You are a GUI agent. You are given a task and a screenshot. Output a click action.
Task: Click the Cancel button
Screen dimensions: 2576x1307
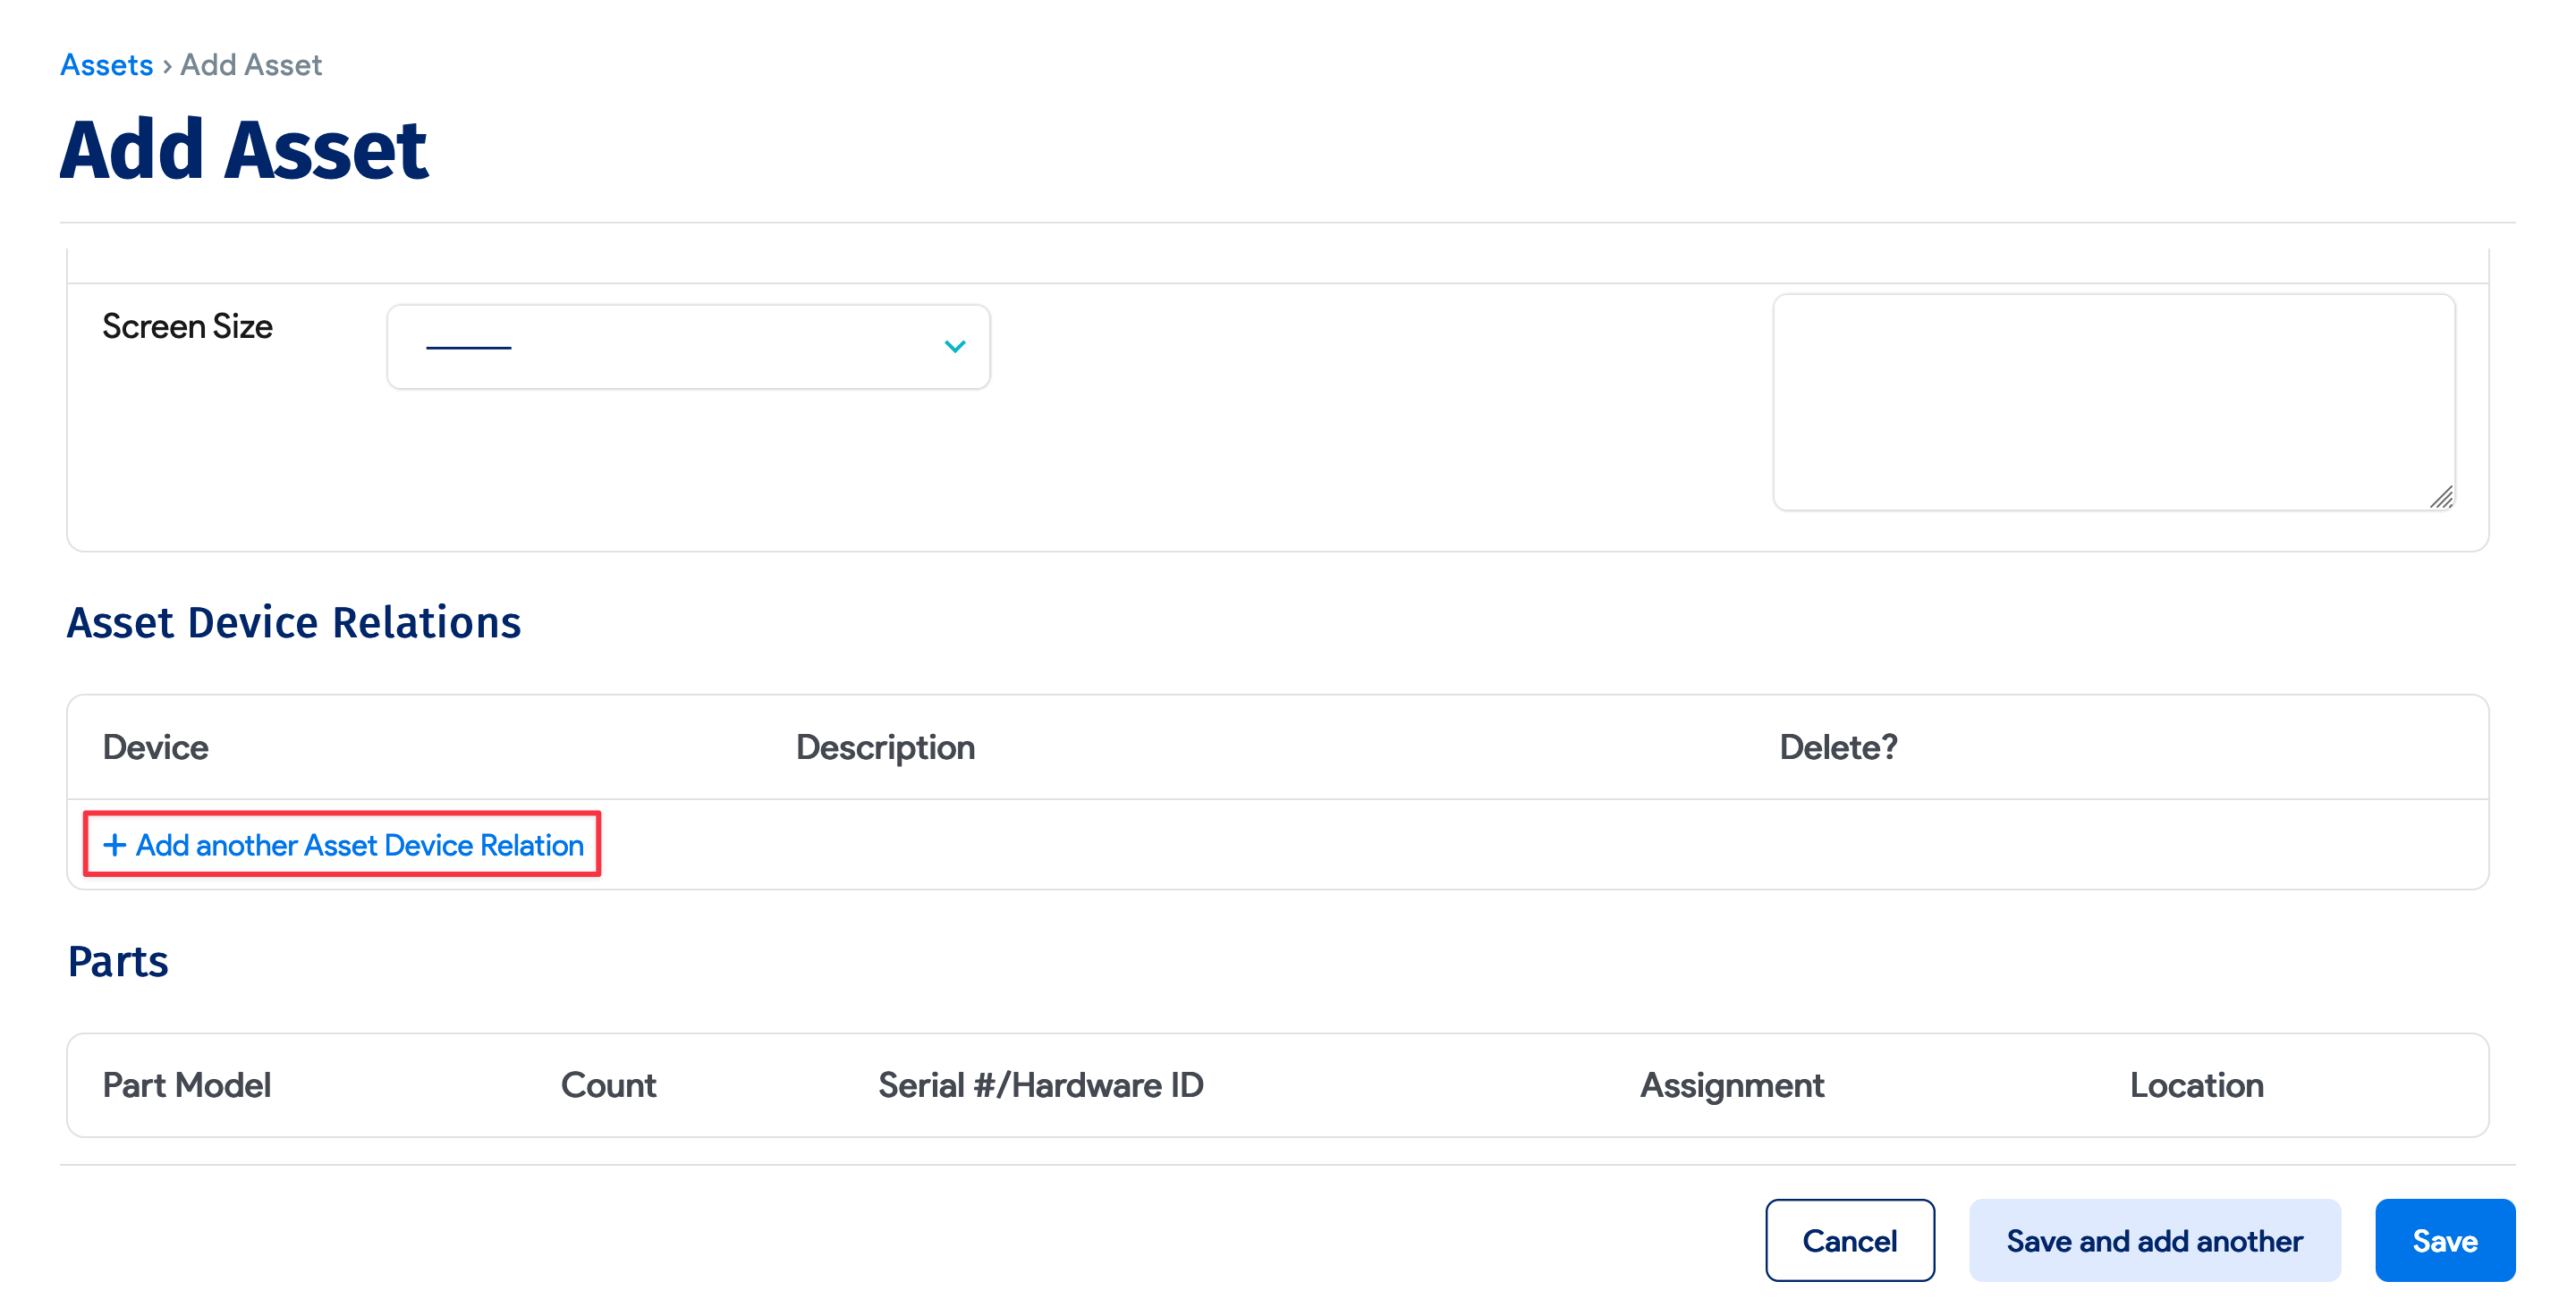(1850, 1240)
